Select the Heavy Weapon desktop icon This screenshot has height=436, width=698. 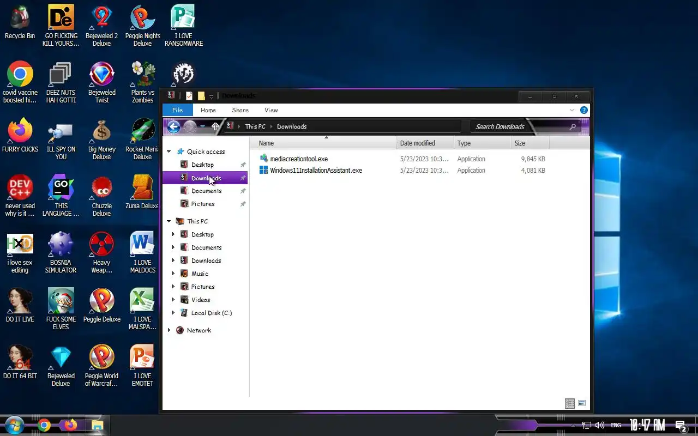101,253
